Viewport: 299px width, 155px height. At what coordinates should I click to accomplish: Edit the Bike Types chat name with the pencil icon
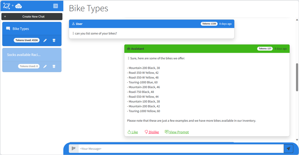click(45, 40)
